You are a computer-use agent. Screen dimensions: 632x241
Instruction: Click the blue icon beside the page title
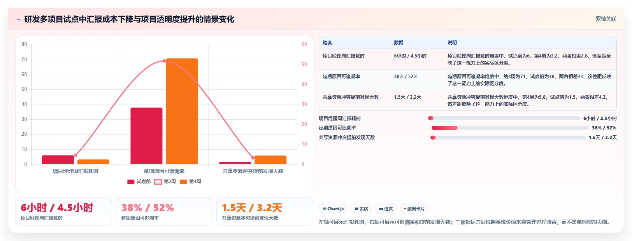click(x=18, y=19)
